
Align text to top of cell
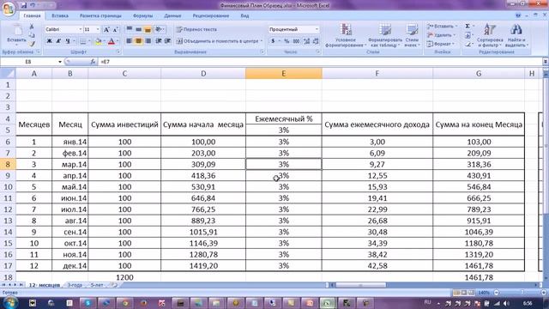[130, 29]
